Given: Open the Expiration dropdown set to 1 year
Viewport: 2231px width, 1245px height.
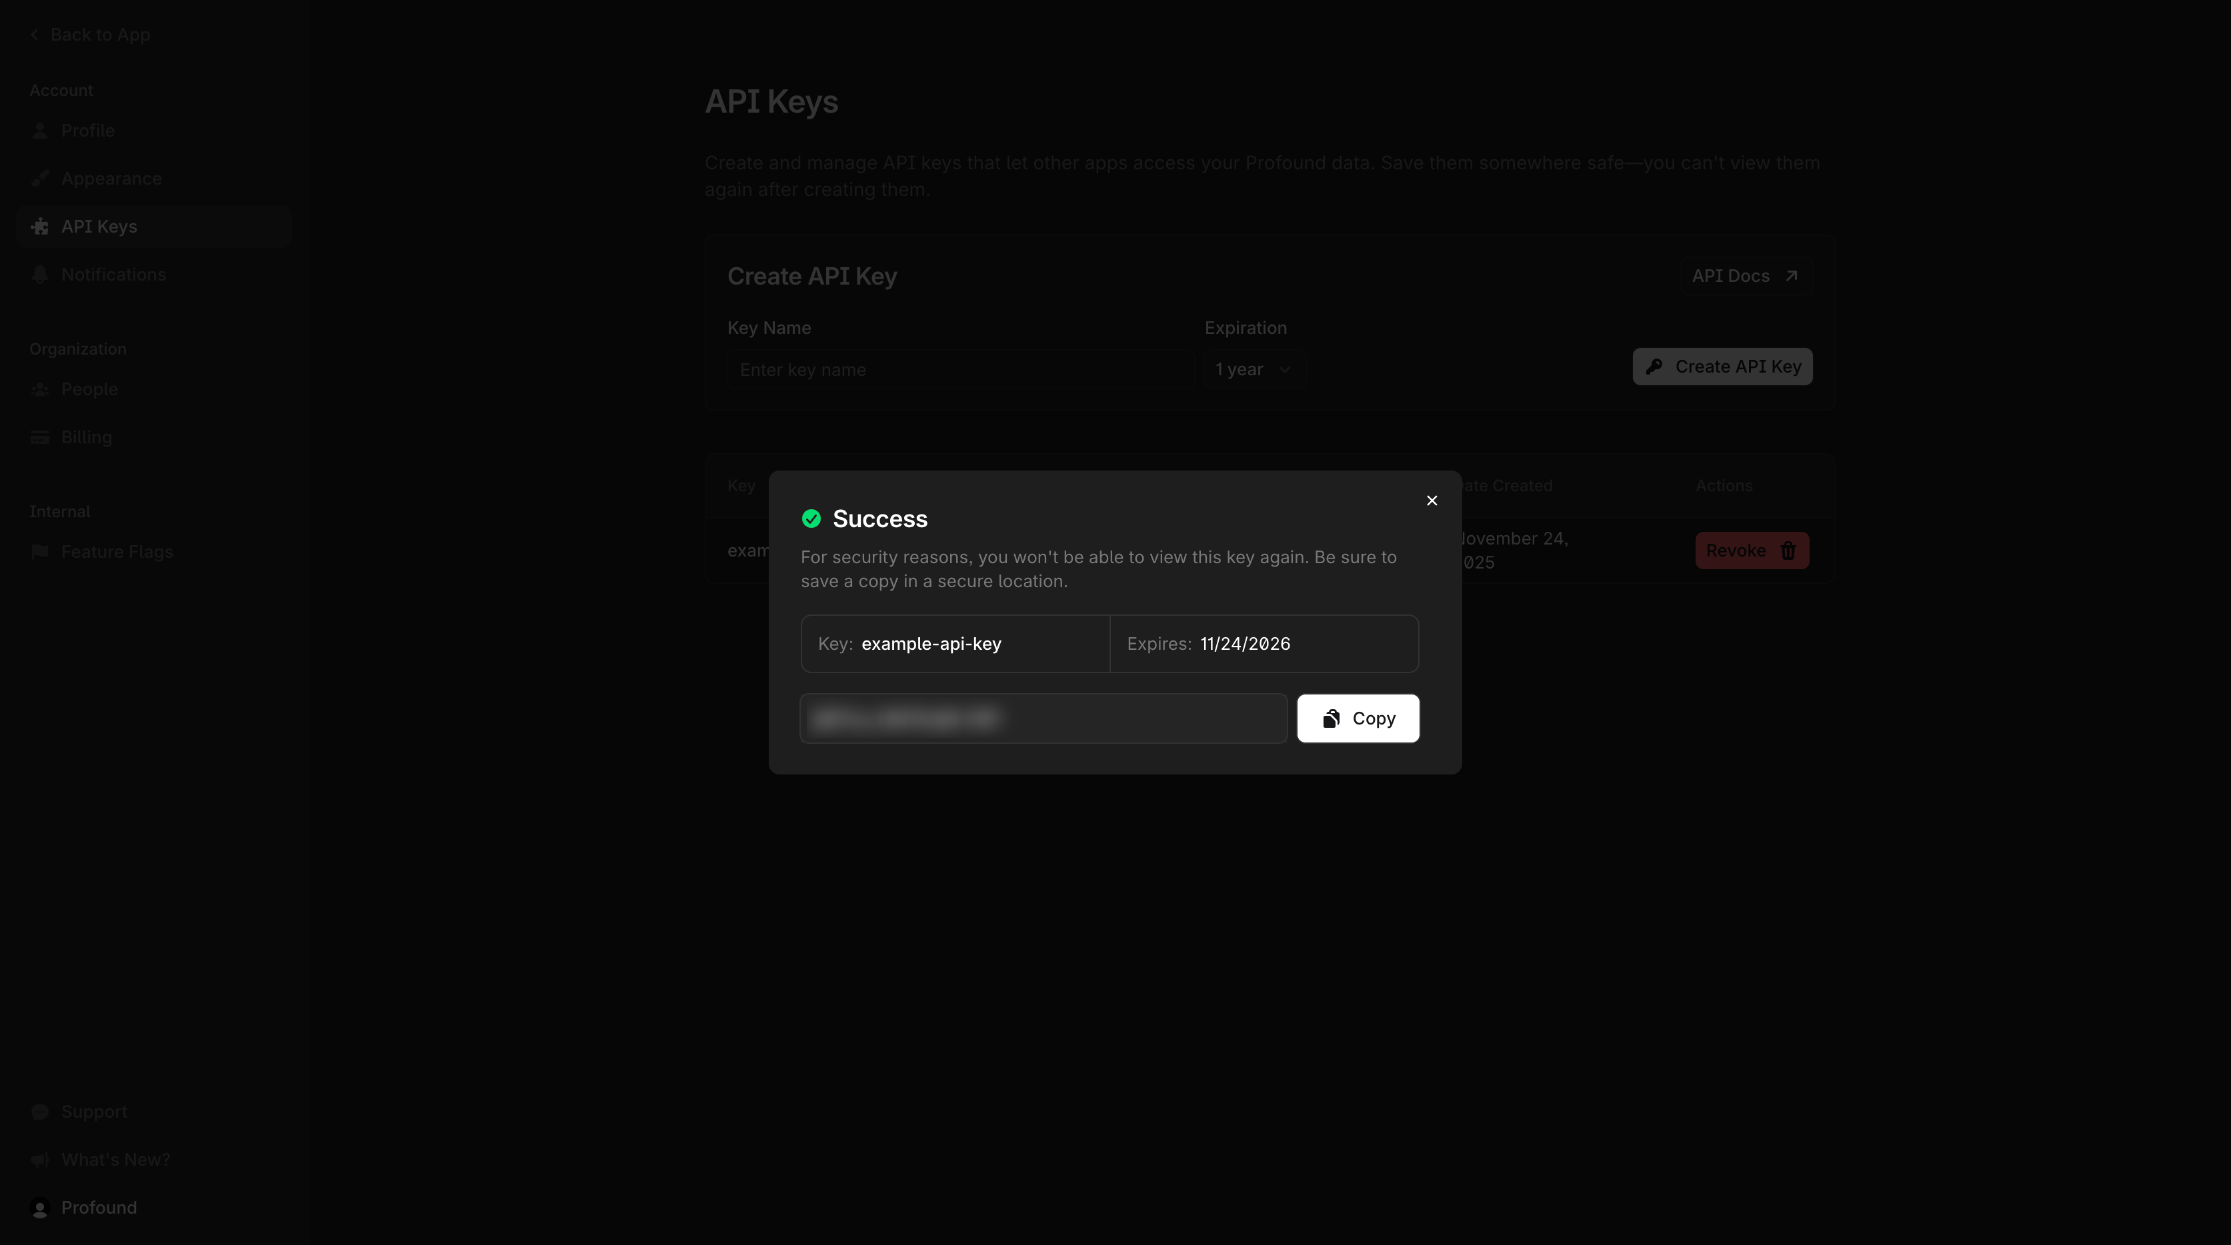Looking at the screenshot, I should coord(1252,369).
